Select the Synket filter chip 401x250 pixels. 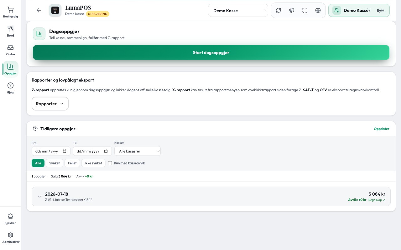coord(55,163)
